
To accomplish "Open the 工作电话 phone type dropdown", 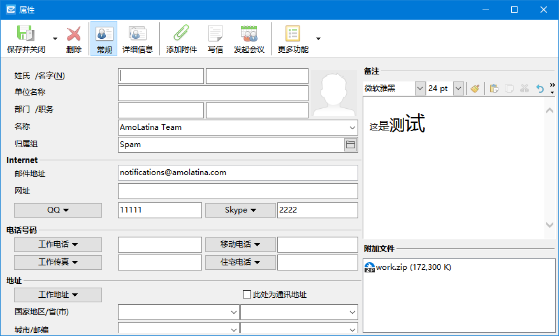I will pos(58,244).
